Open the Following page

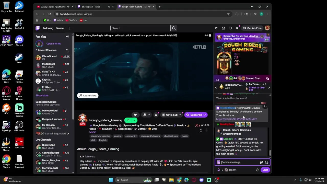48,28
